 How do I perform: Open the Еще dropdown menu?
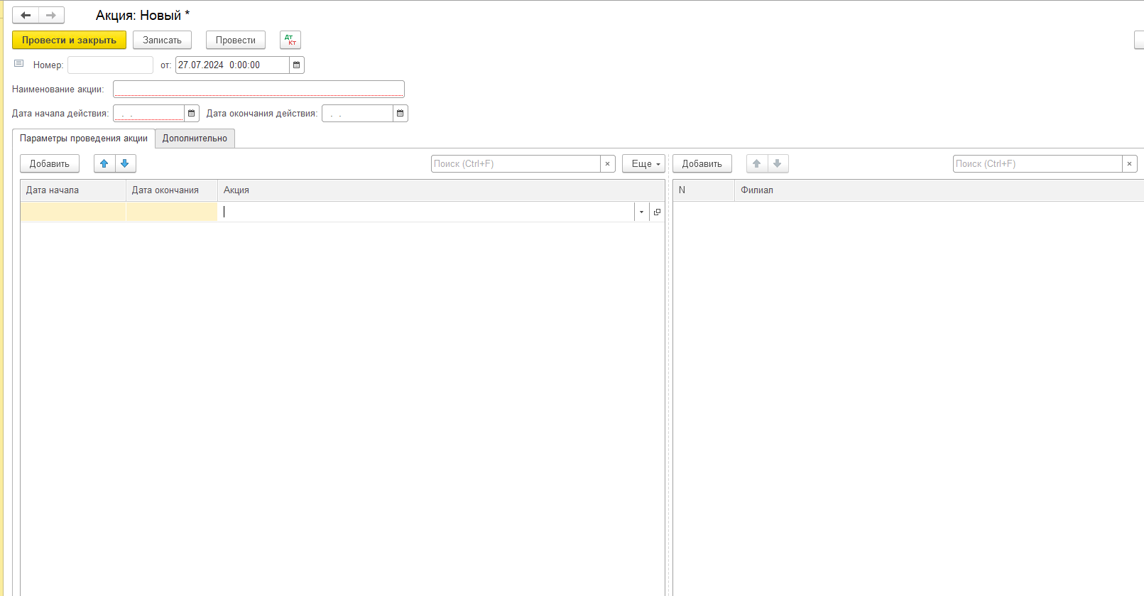coord(644,164)
